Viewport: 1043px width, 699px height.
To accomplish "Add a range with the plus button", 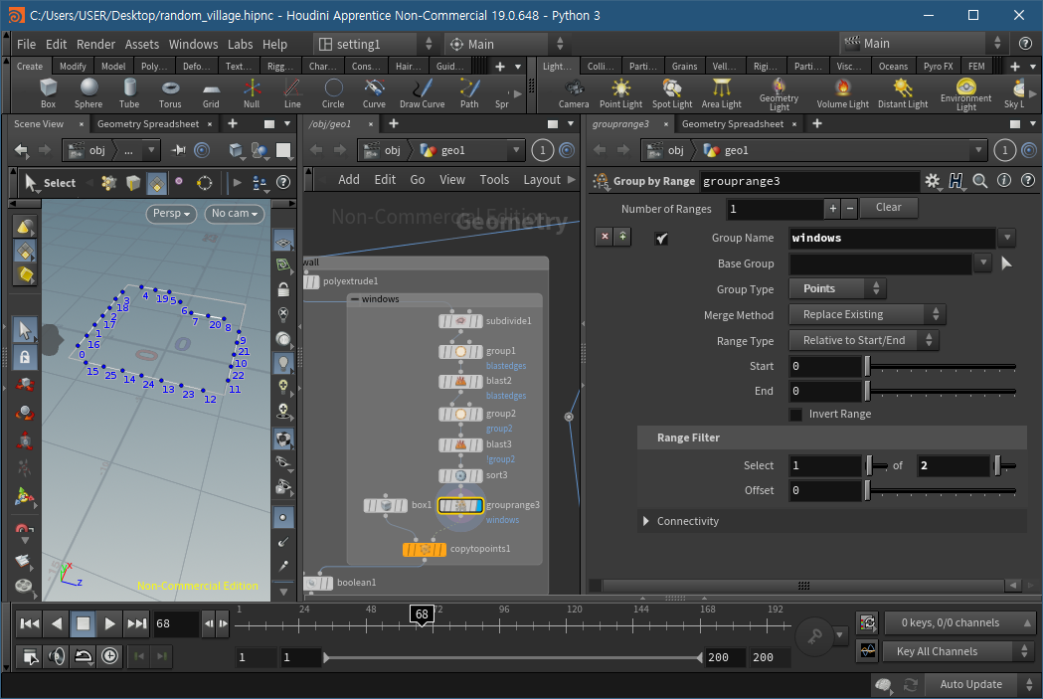I will coord(833,209).
